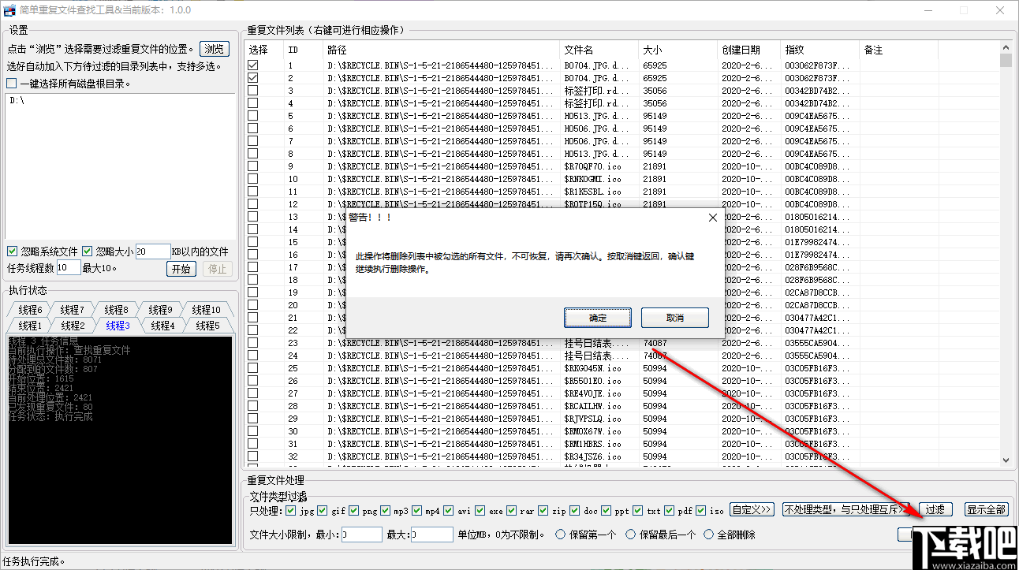Screen dimensions: 1019x570
Task: Click the 最小 file size limit field
Action: 361,535
